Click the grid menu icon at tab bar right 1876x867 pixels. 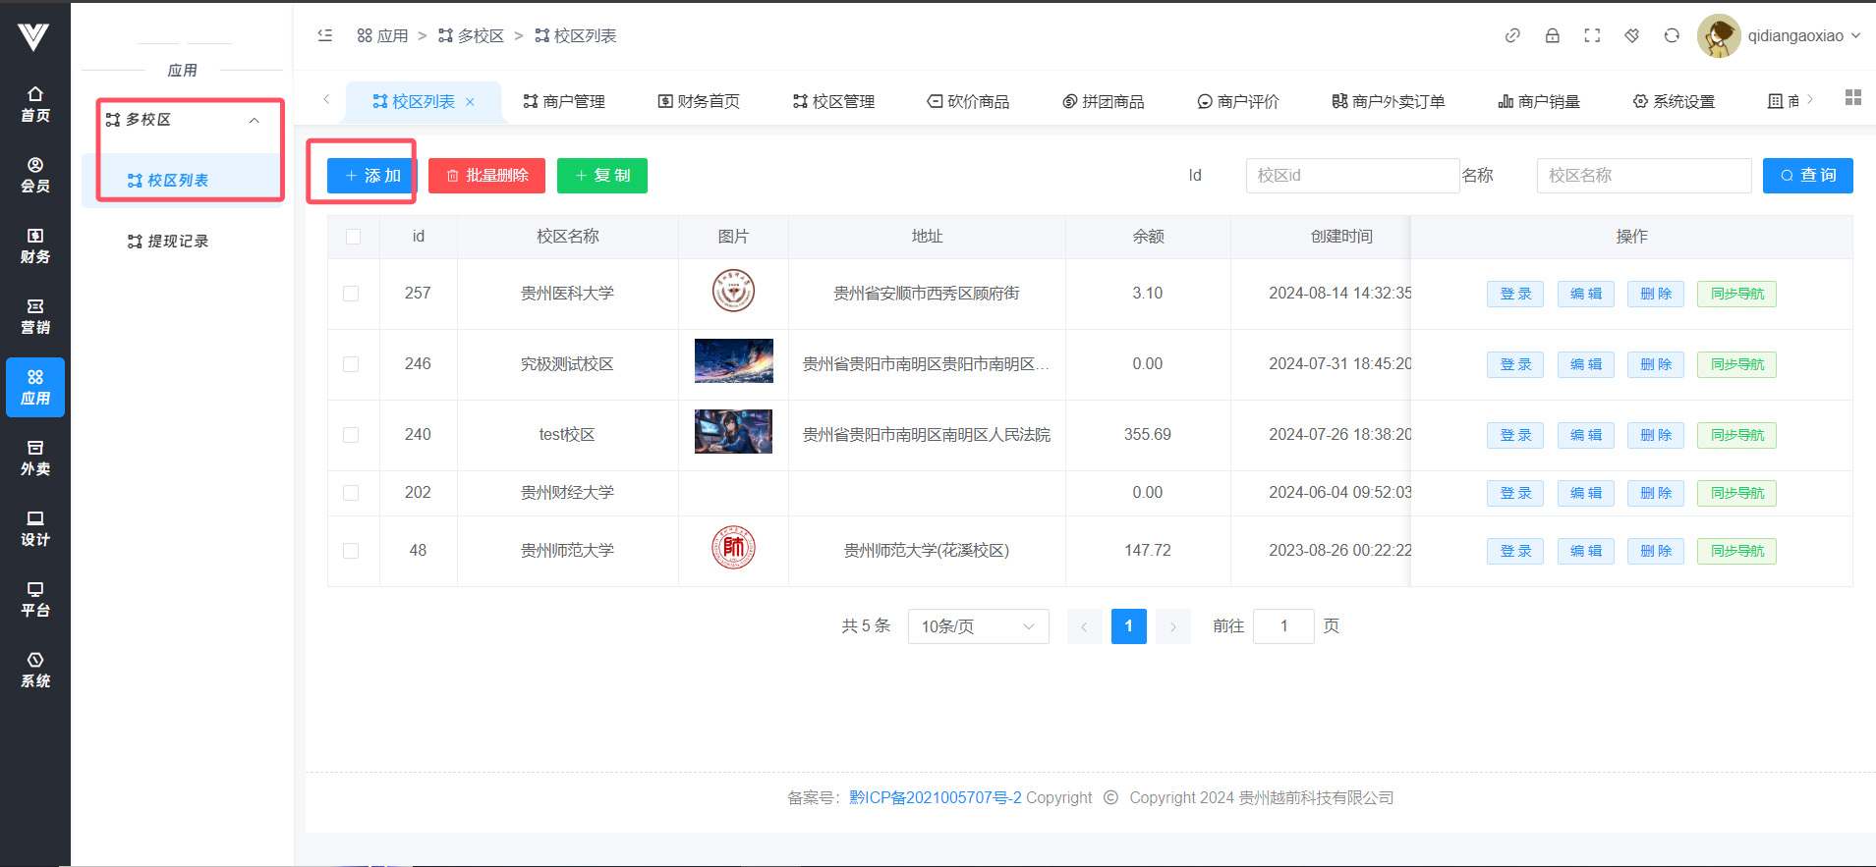1852,97
